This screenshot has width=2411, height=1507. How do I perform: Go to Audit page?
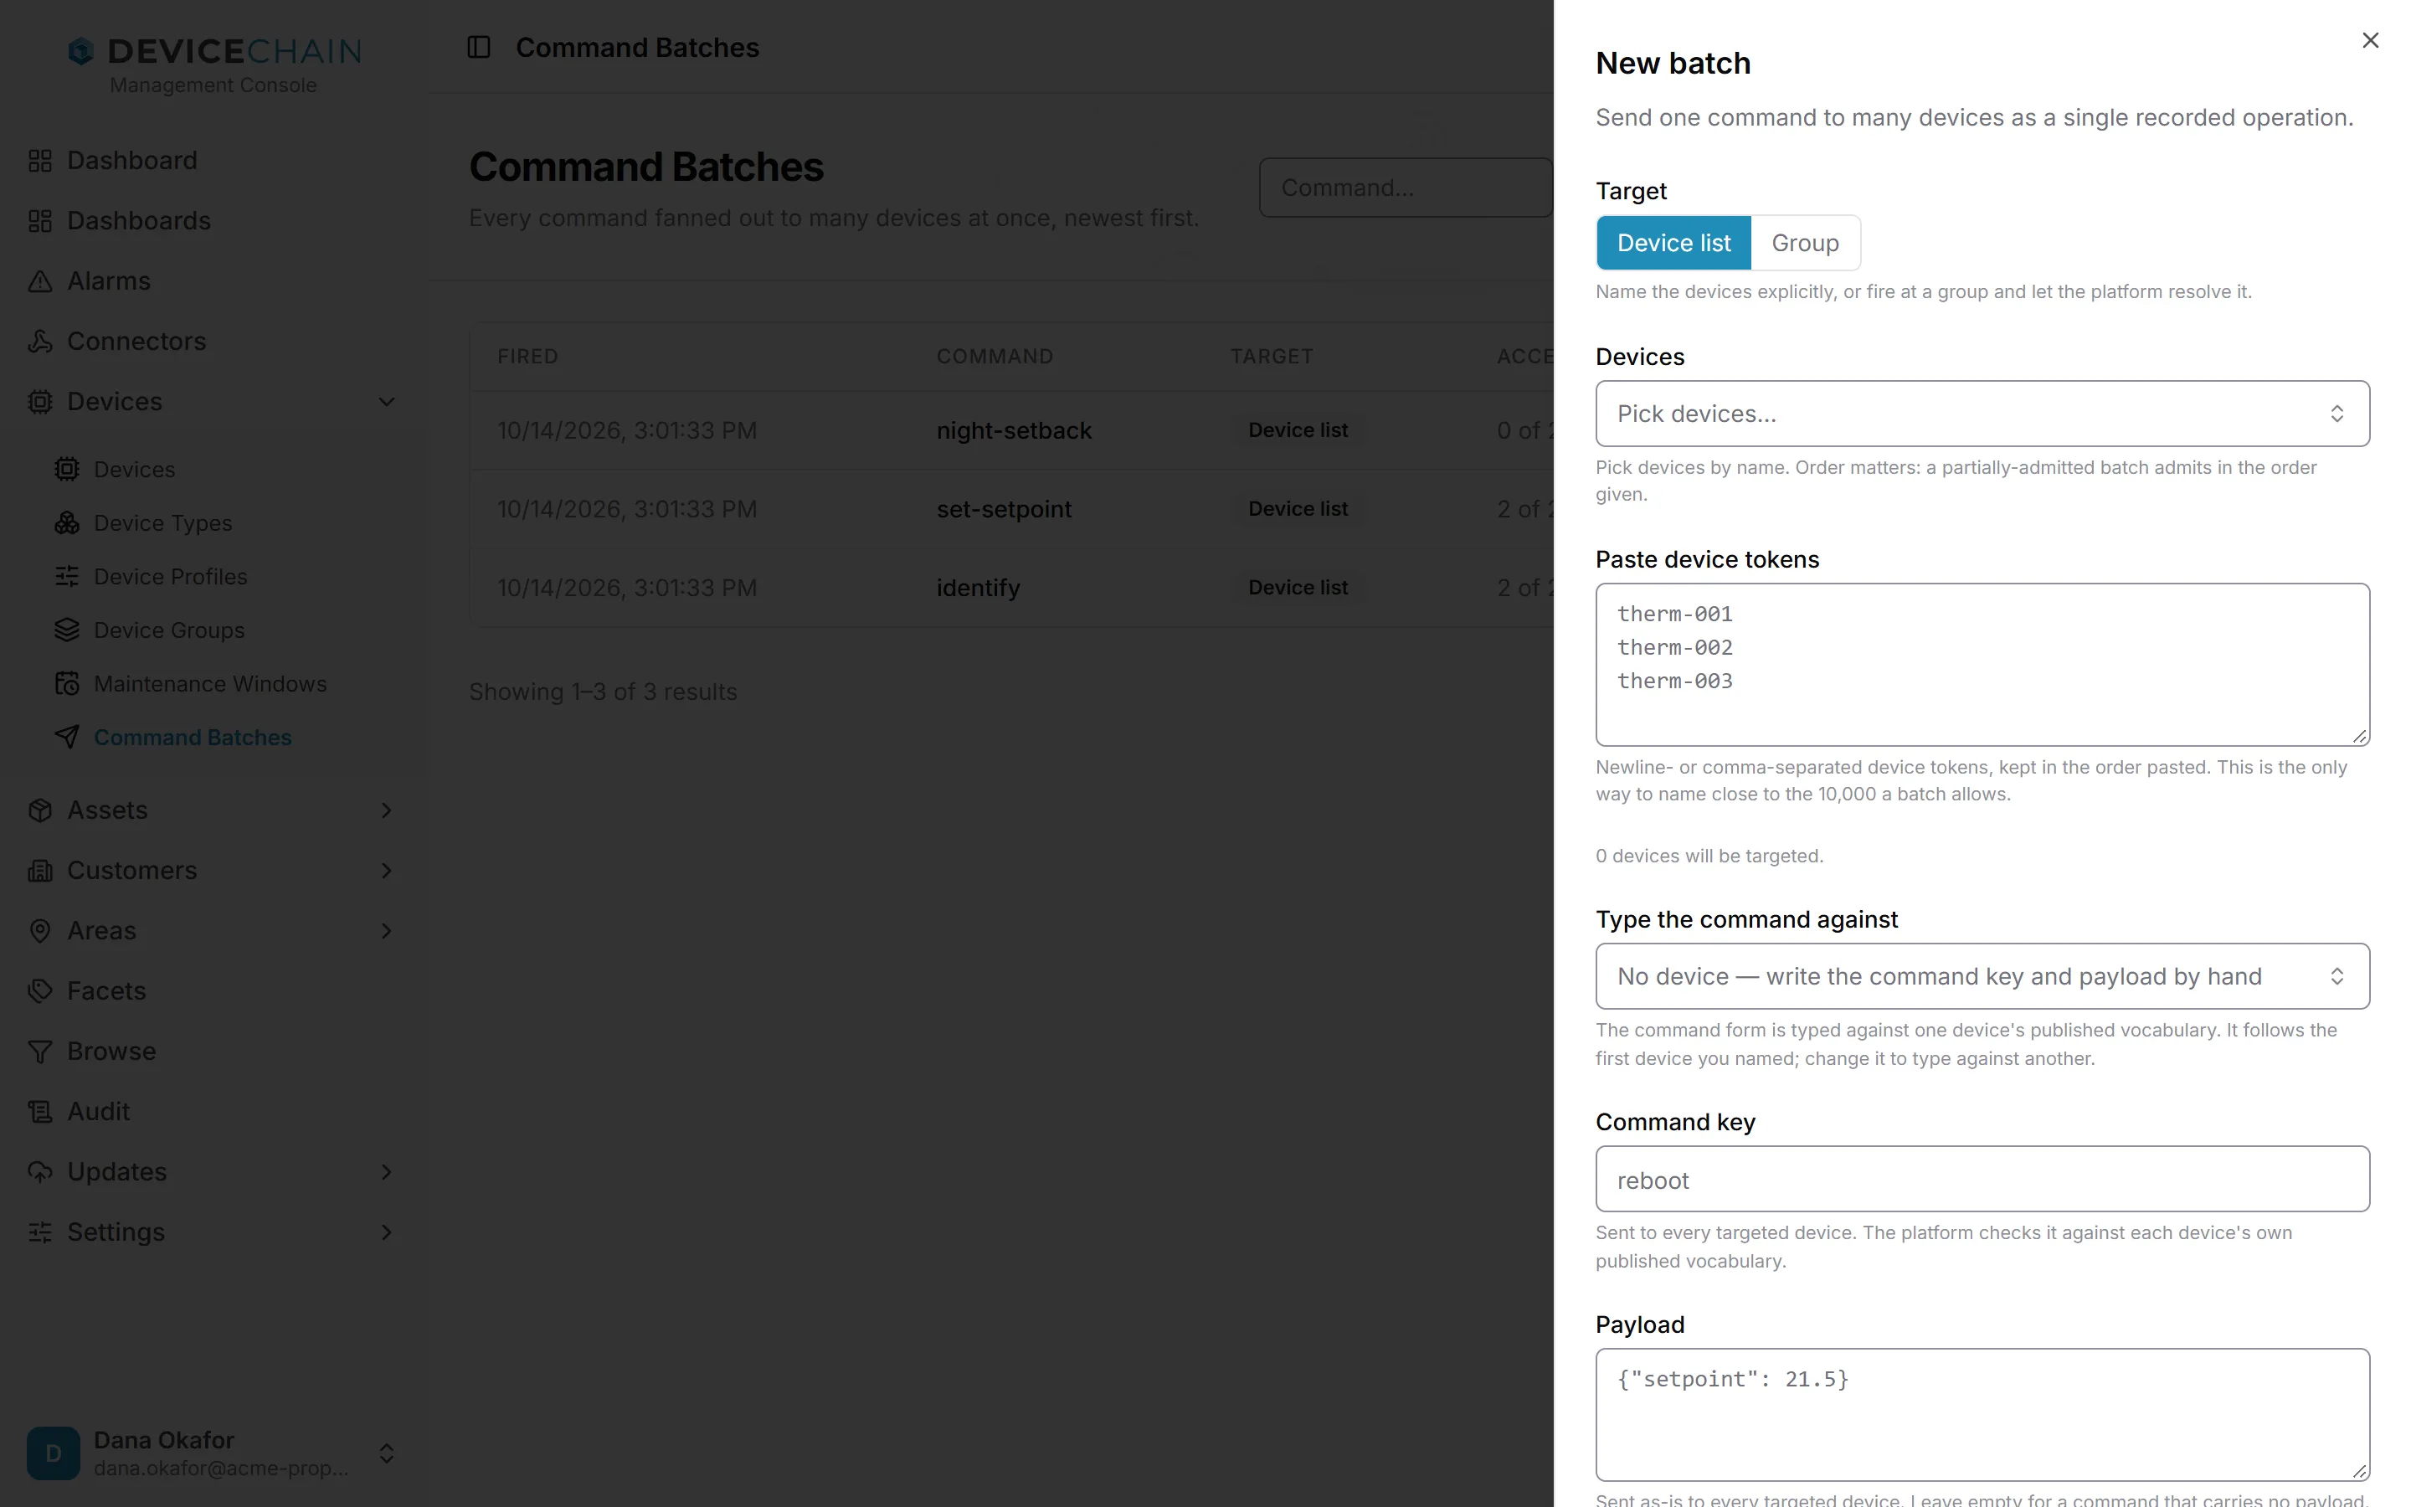click(x=99, y=1111)
